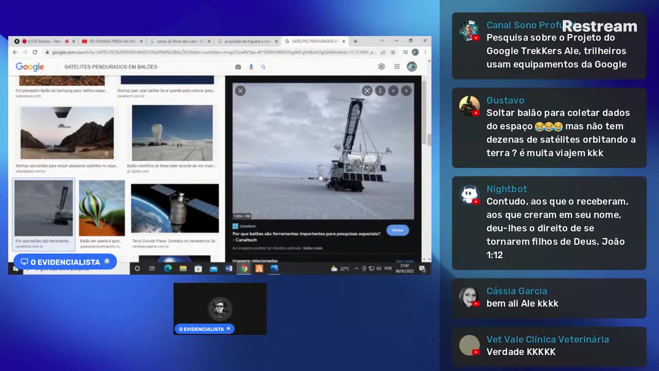Reload the current page
The width and height of the screenshot is (659, 371).
(35, 53)
